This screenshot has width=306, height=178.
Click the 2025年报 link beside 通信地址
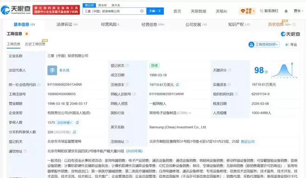[x=134, y=151]
